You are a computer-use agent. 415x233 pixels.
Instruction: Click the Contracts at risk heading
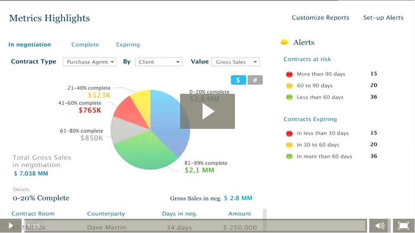[307, 59]
